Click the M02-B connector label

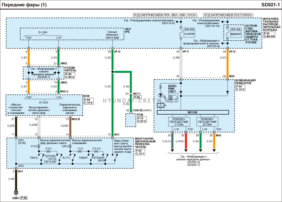coord(76,119)
